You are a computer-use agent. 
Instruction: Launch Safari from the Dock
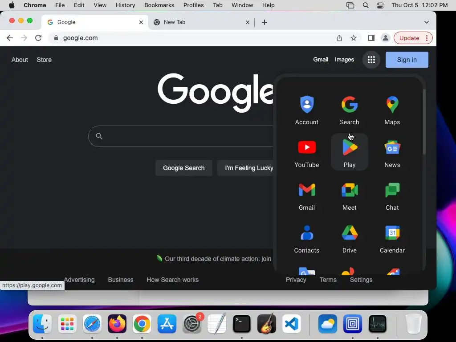point(92,324)
